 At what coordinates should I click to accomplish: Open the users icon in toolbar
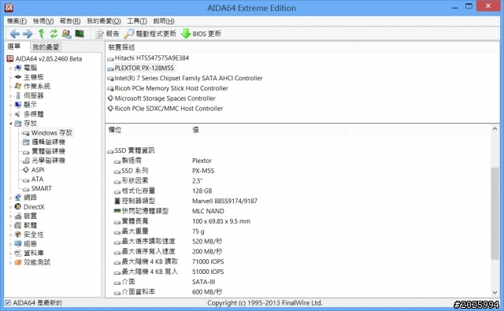pyautogui.click(x=66, y=33)
